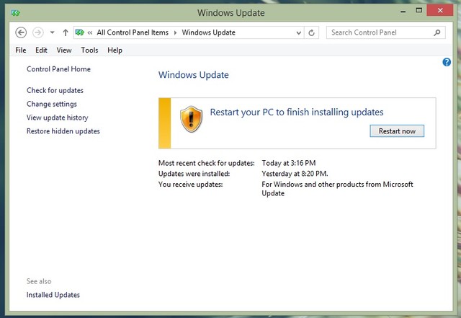The image size is (461, 318).
Task: Click the Refresh button in address bar
Action: coord(312,32)
